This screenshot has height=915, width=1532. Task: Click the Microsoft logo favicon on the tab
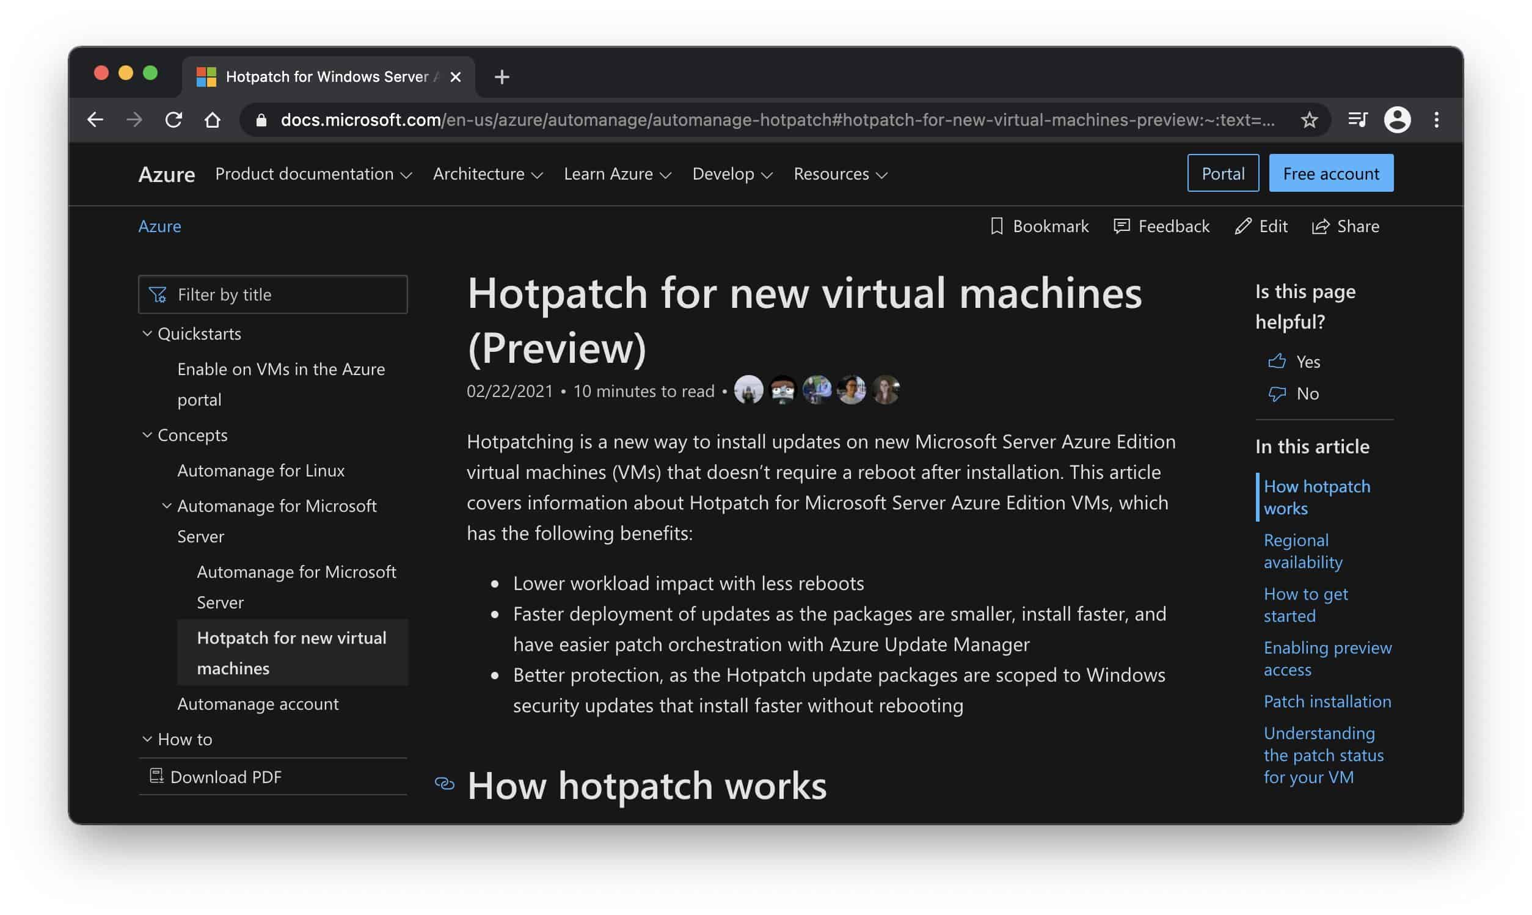click(x=206, y=77)
